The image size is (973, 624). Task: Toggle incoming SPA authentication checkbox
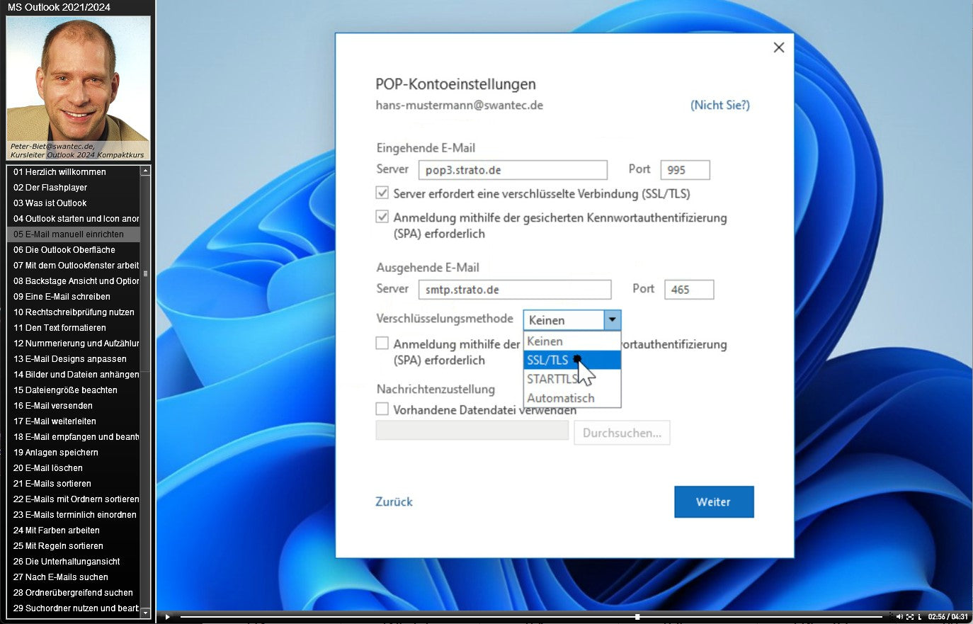(x=382, y=217)
